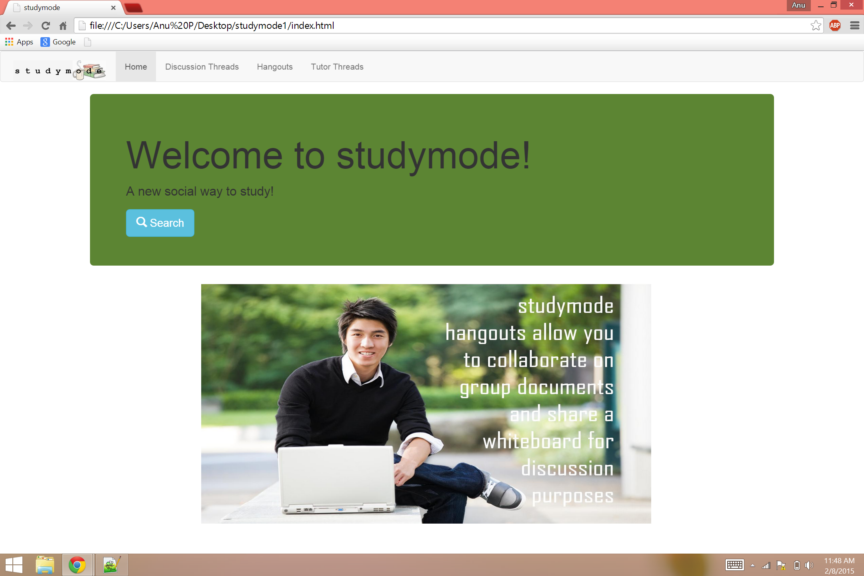
Task: Open the Home navigation tab
Action: pyautogui.click(x=136, y=67)
